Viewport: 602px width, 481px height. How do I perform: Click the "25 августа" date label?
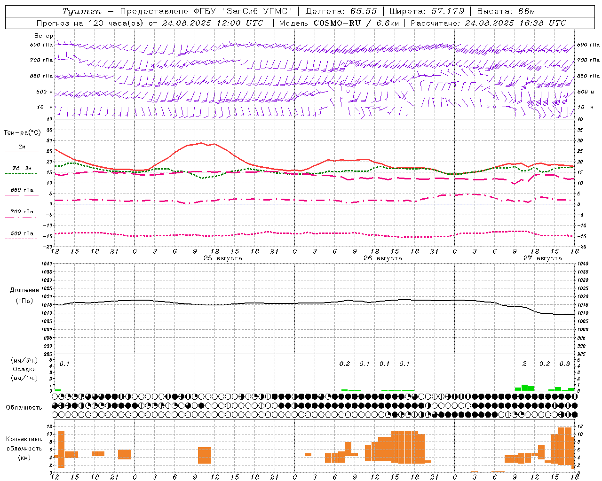223,258
